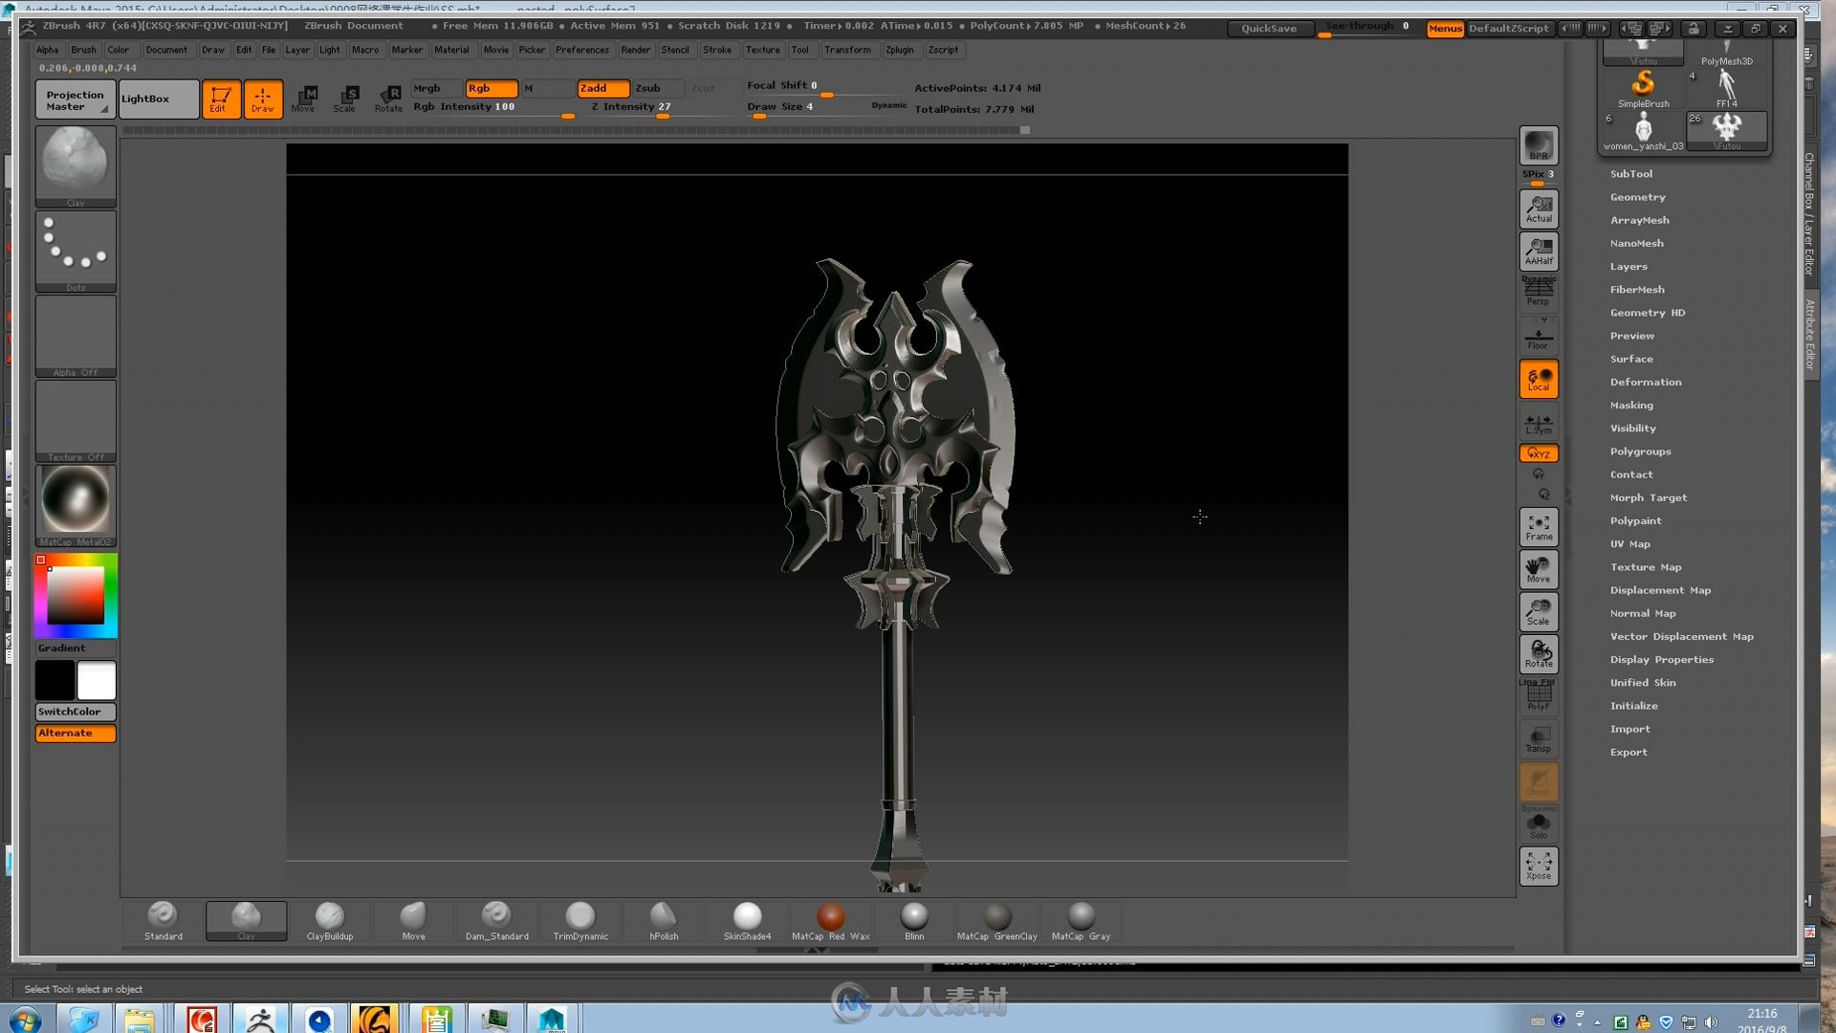Toggle Zsub sculpting mode
The image size is (1836, 1033).
pos(649,87)
